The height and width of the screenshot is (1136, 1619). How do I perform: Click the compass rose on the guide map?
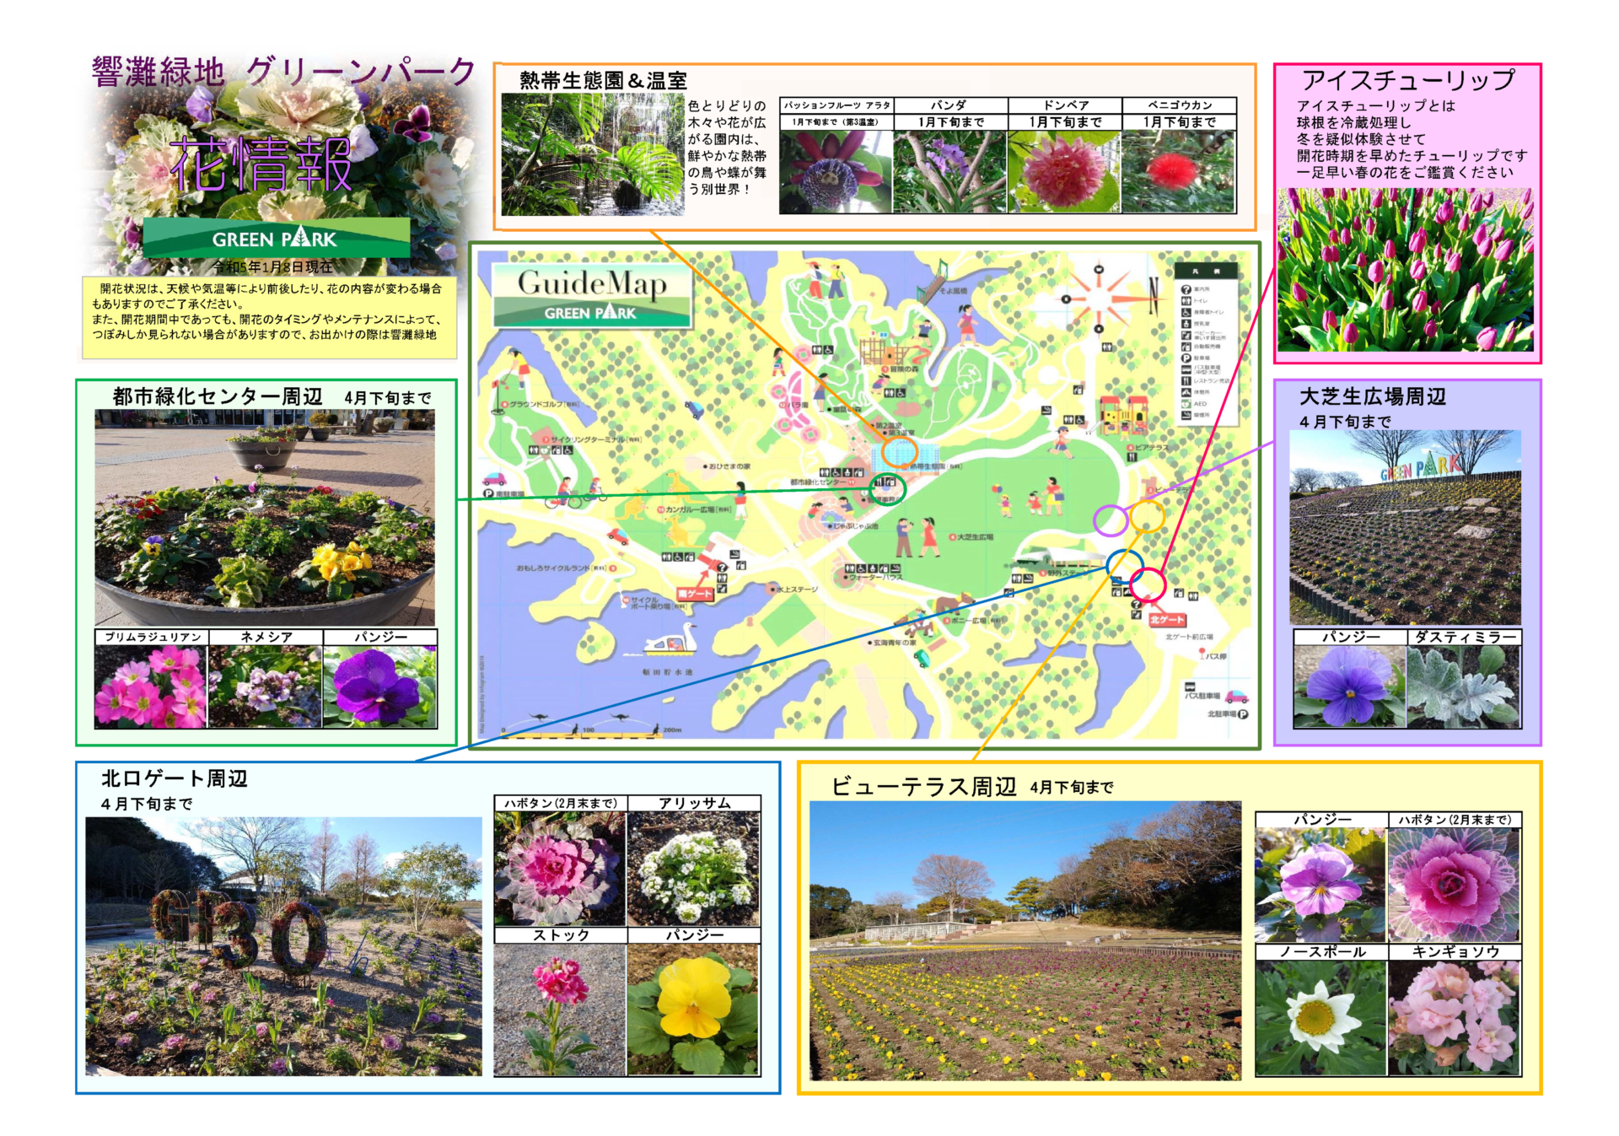[x=1098, y=299]
